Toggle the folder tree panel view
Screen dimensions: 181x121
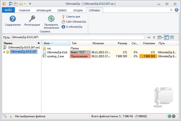coord(166,38)
